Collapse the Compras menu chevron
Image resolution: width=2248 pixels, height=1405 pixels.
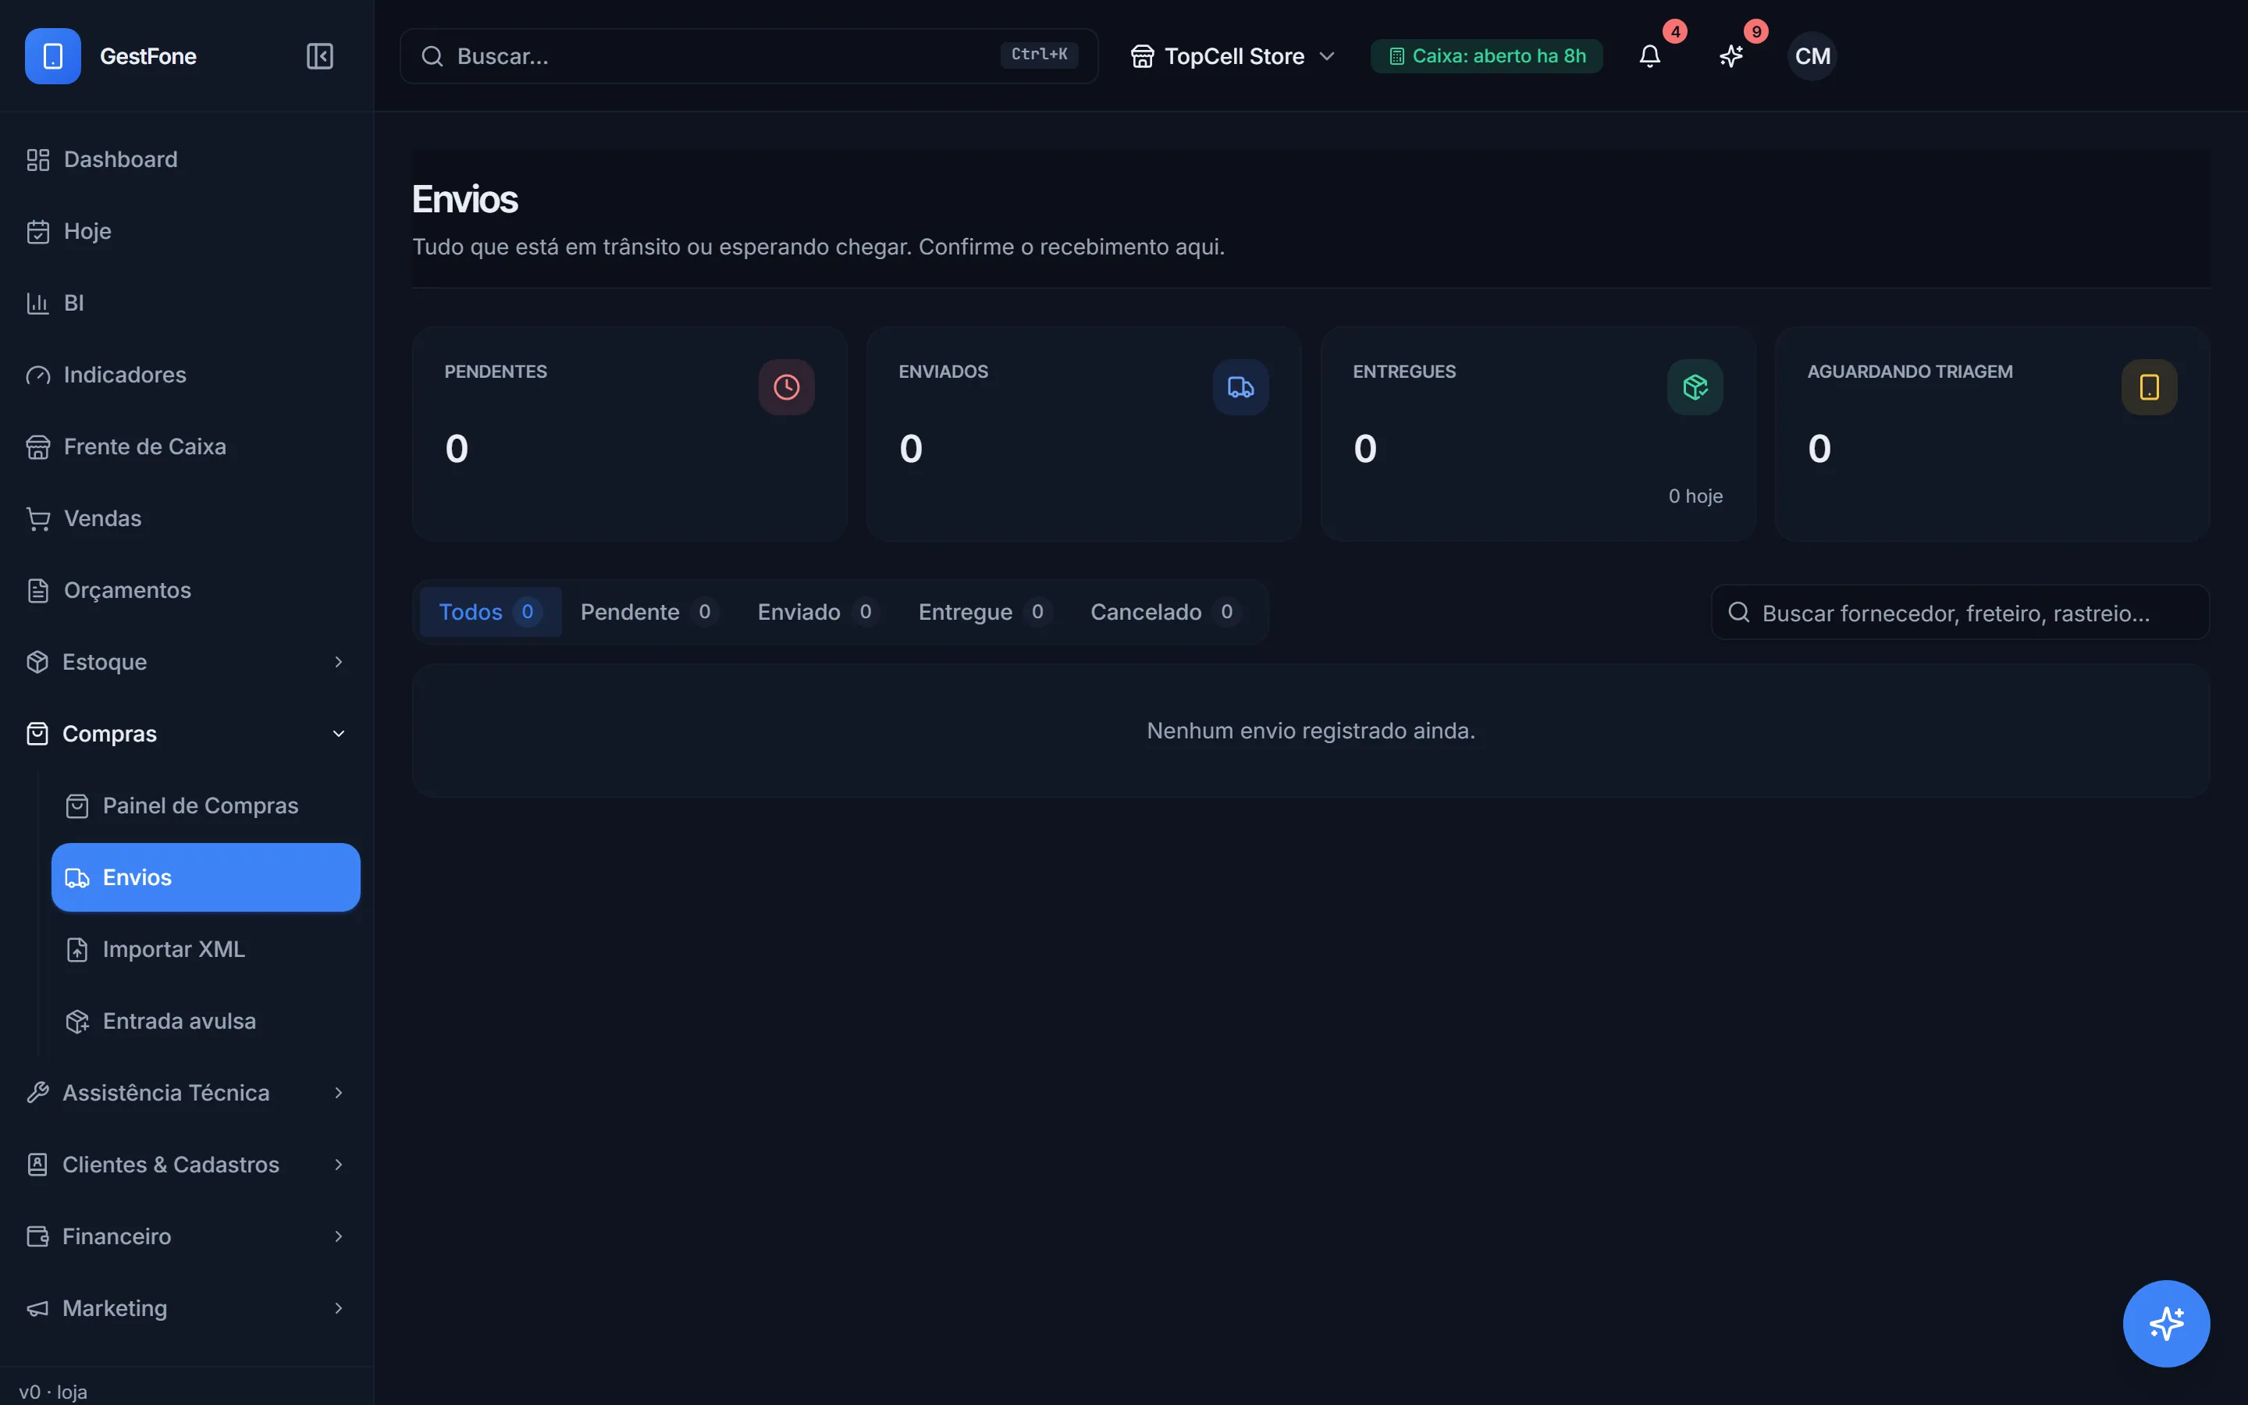point(338,734)
